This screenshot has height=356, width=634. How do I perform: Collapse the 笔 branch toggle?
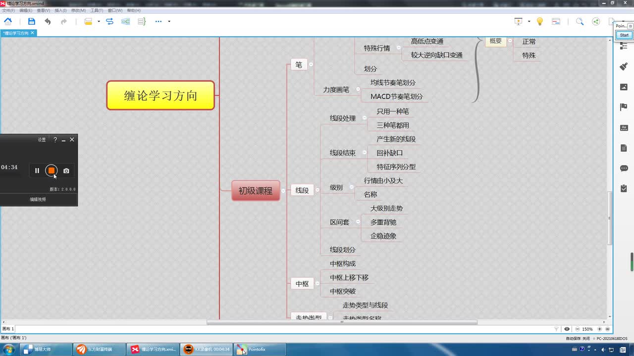click(x=311, y=65)
